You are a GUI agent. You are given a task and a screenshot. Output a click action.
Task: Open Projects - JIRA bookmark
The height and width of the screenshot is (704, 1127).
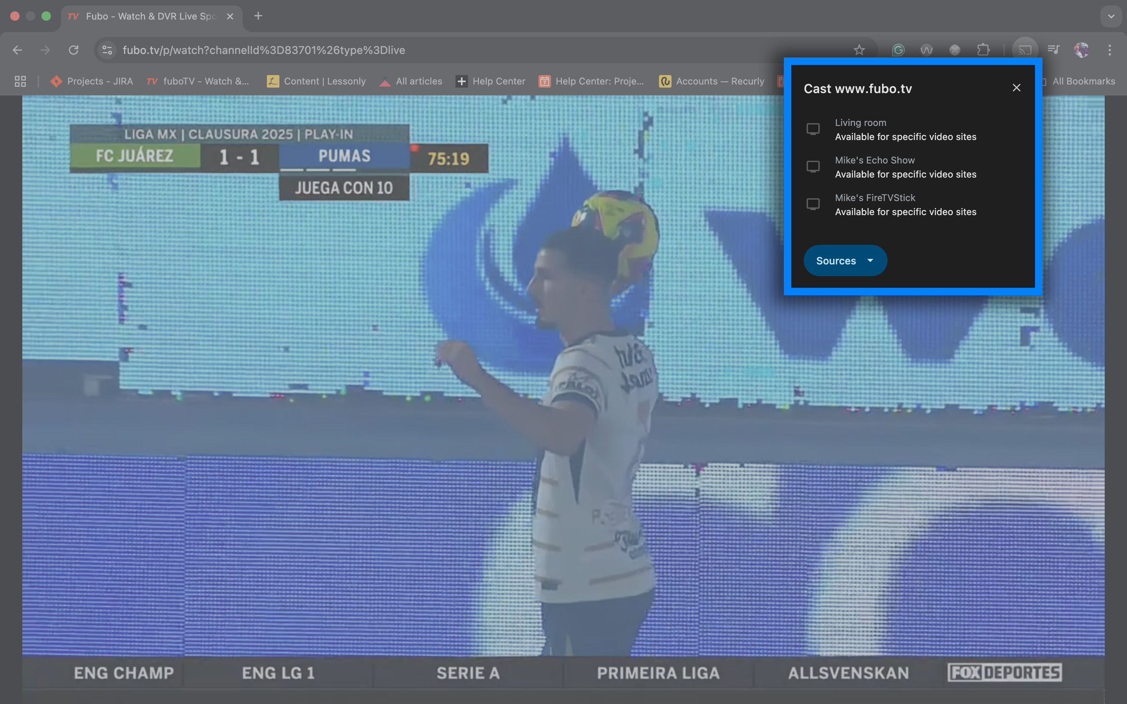pyautogui.click(x=92, y=81)
